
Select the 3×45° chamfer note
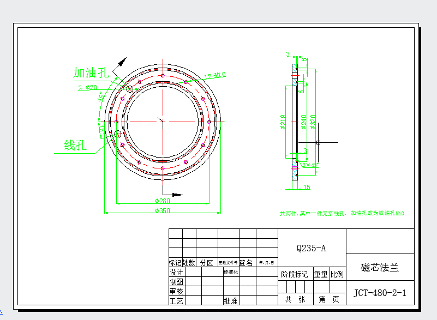click(310, 165)
